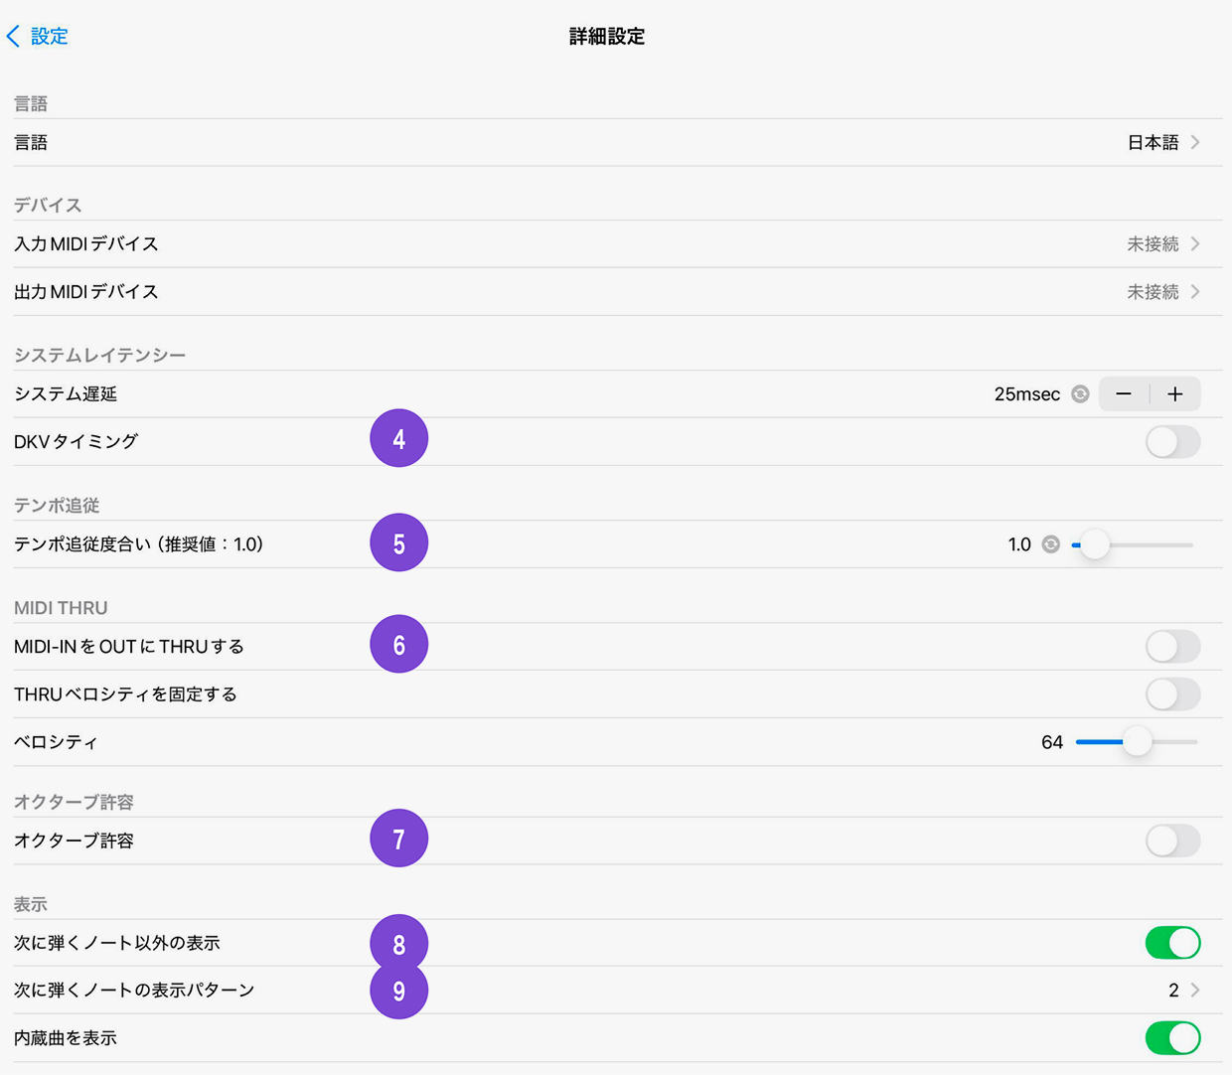The width and height of the screenshot is (1232, 1075).
Task: Expand 入力MIDIデバイス options
Action: click(1196, 243)
